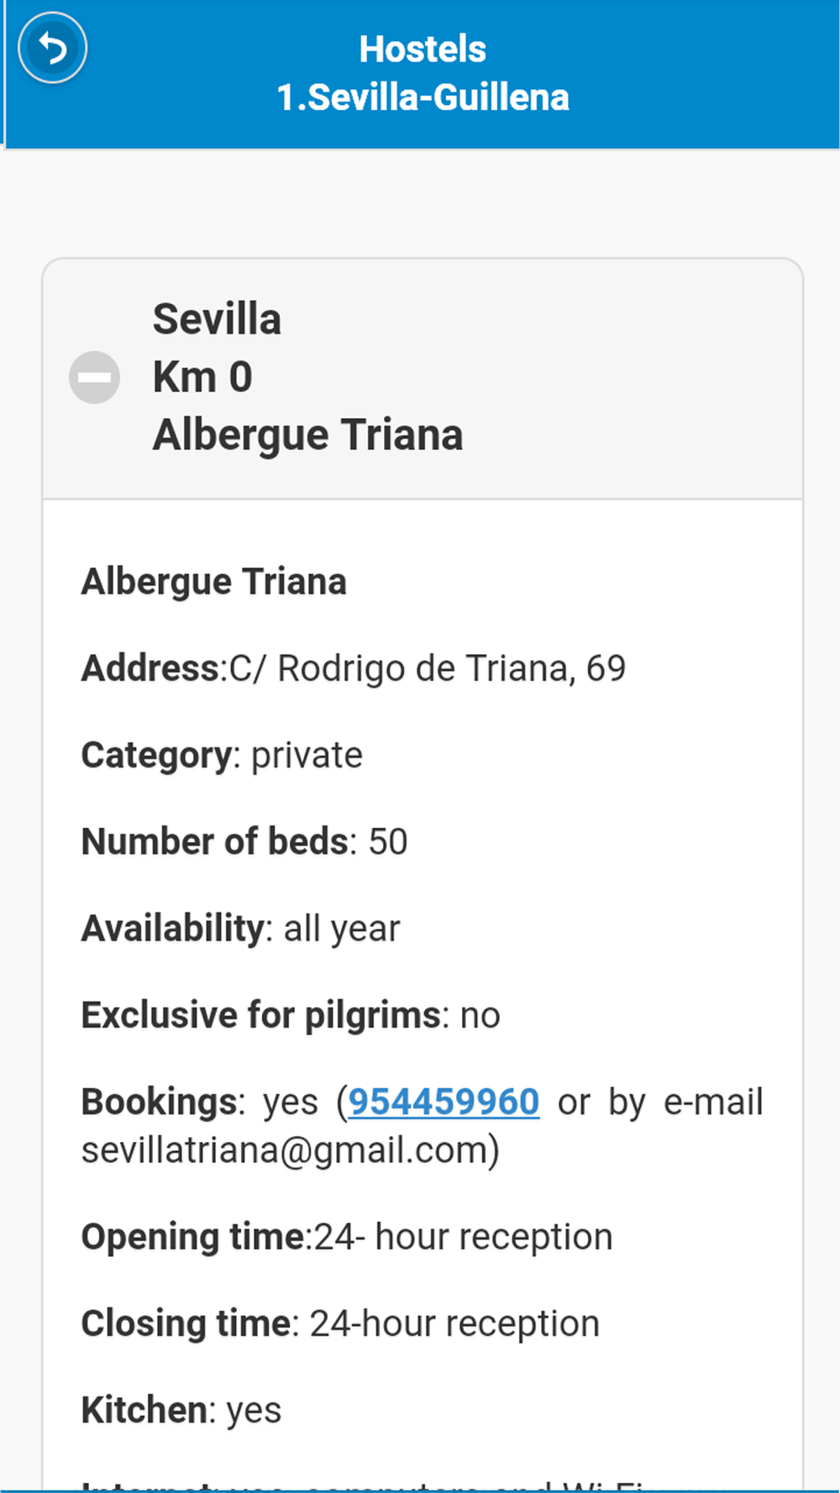This screenshot has width=840, height=1493.
Task: Click the Exclusive for pilgrims line
Action: (291, 1015)
